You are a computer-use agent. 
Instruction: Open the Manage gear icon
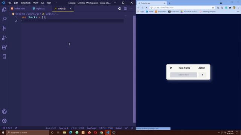(x=4, y=121)
